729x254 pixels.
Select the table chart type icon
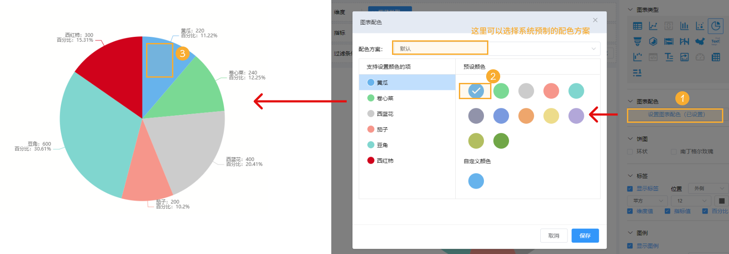point(637,26)
